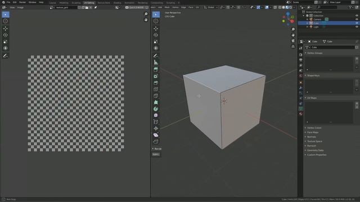This screenshot has height=202, width=360.
Task: Select the Scale tool in UV editor
Action: click(6, 42)
